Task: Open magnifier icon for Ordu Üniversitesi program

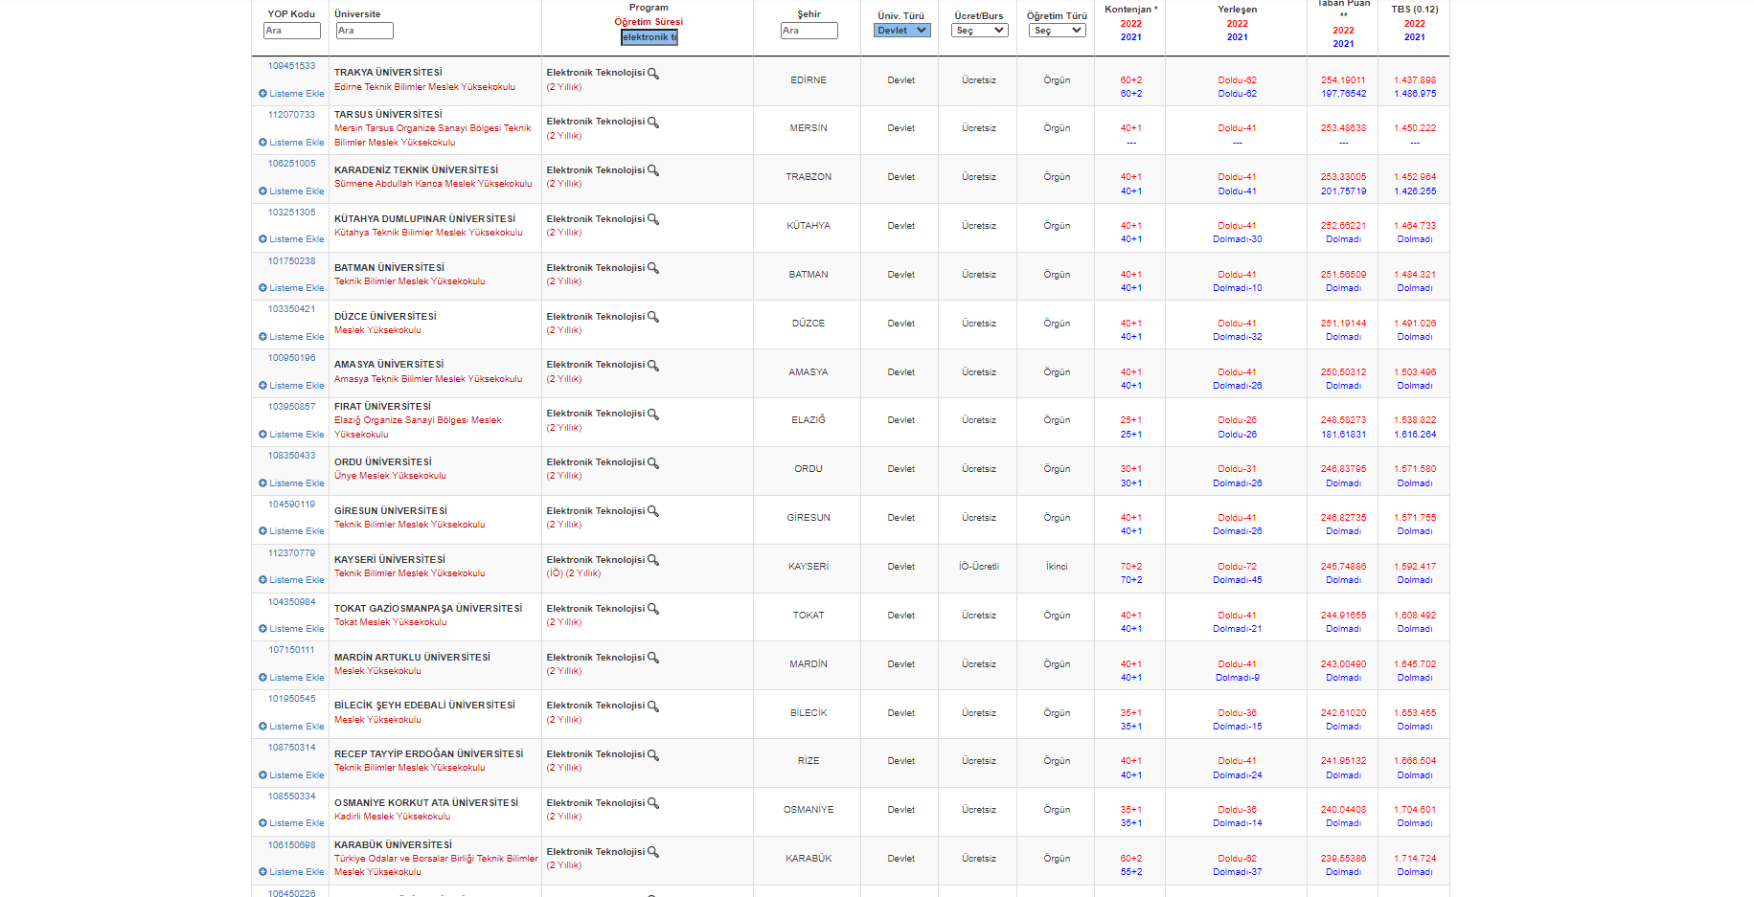Action: click(x=653, y=462)
